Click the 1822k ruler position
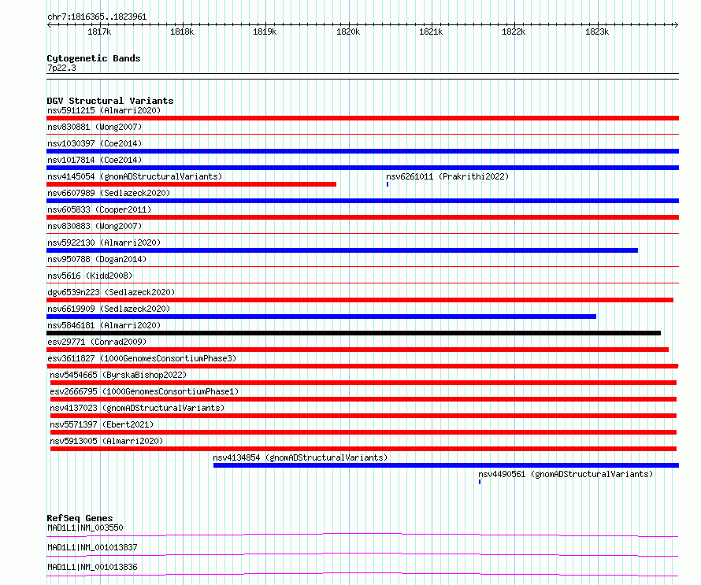Image resolution: width=701 pixels, height=585 pixels. click(514, 31)
